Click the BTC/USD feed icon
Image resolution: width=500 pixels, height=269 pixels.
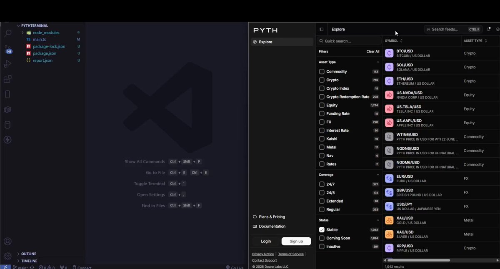point(389,53)
